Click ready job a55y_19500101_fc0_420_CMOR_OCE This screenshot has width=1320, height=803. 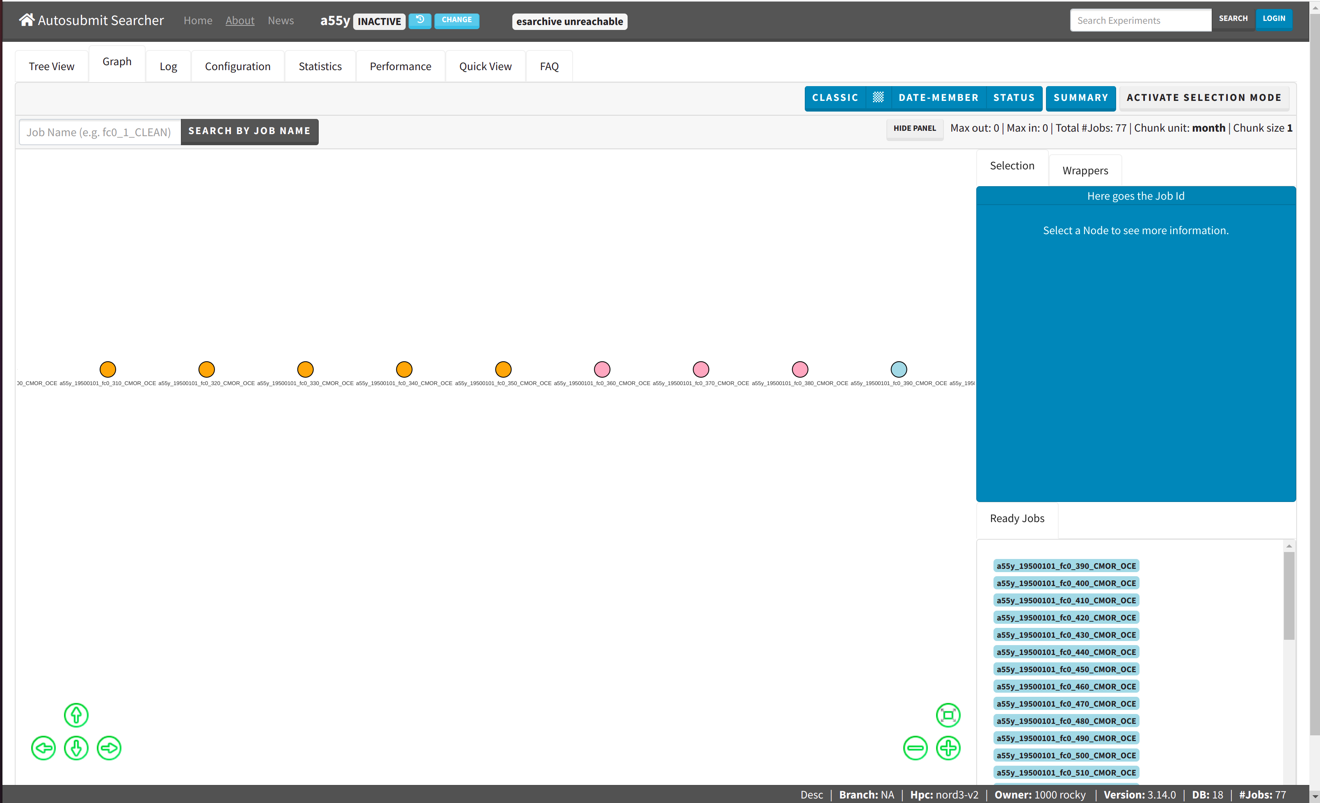pyautogui.click(x=1066, y=618)
